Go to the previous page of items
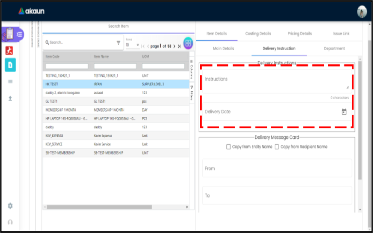Screen dimensions: 373x233 point(148,46)
